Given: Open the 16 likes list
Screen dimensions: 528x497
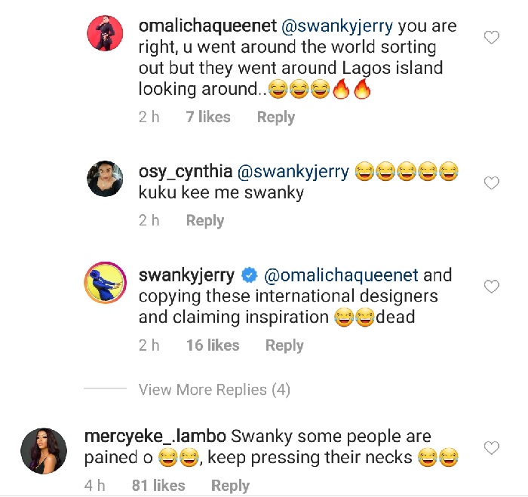Looking at the screenshot, I should tap(213, 345).
